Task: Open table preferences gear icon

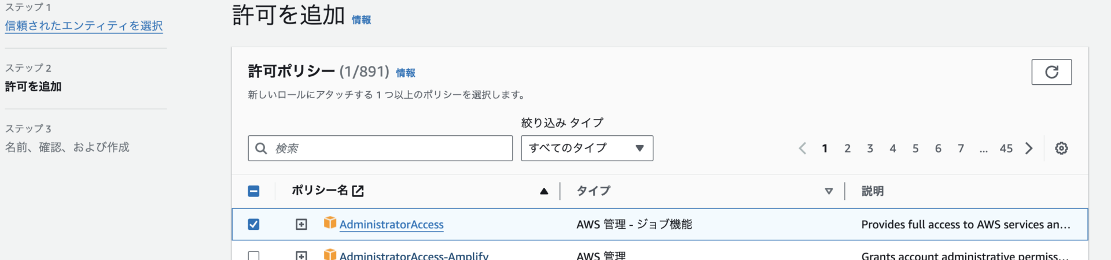Action: point(1061,148)
